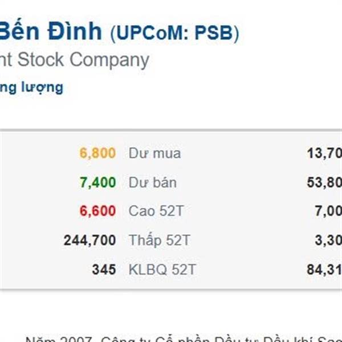Image resolution: width=342 pixels, height=342 pixels.
Task: Select the red 6,600 price value
Action: tap(97, 211)
